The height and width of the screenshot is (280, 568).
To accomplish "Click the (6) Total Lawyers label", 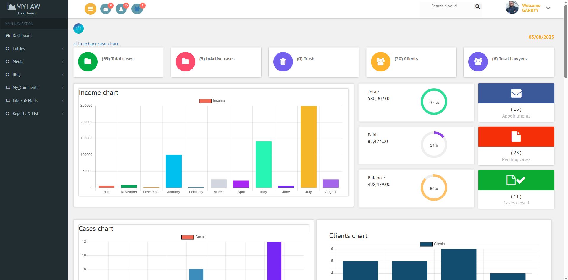I will [x=509, y=59].
